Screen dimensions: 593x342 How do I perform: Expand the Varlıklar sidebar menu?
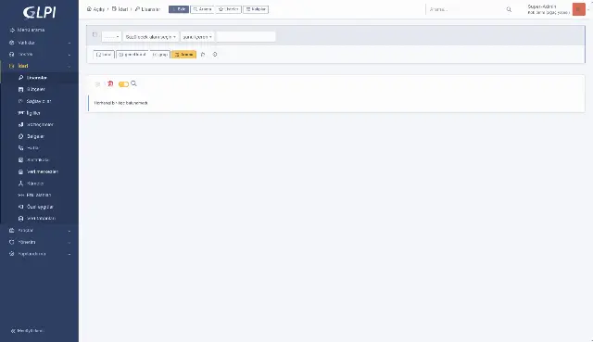[x=39, y=43]
